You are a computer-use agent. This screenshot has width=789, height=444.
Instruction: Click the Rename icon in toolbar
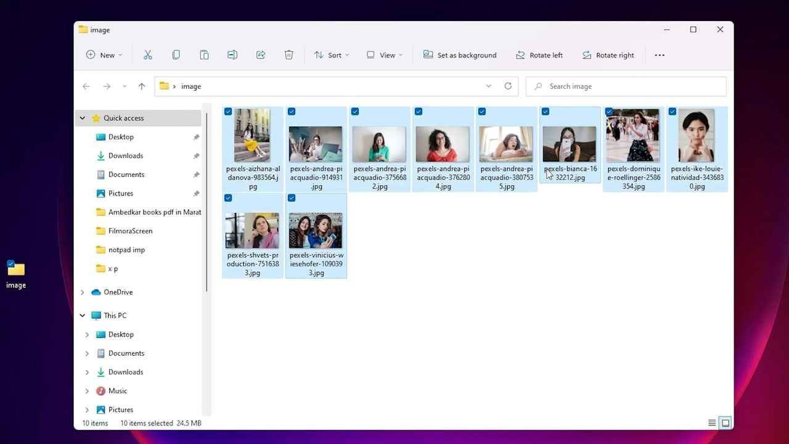pyautogui.click(x=232, y=55)
